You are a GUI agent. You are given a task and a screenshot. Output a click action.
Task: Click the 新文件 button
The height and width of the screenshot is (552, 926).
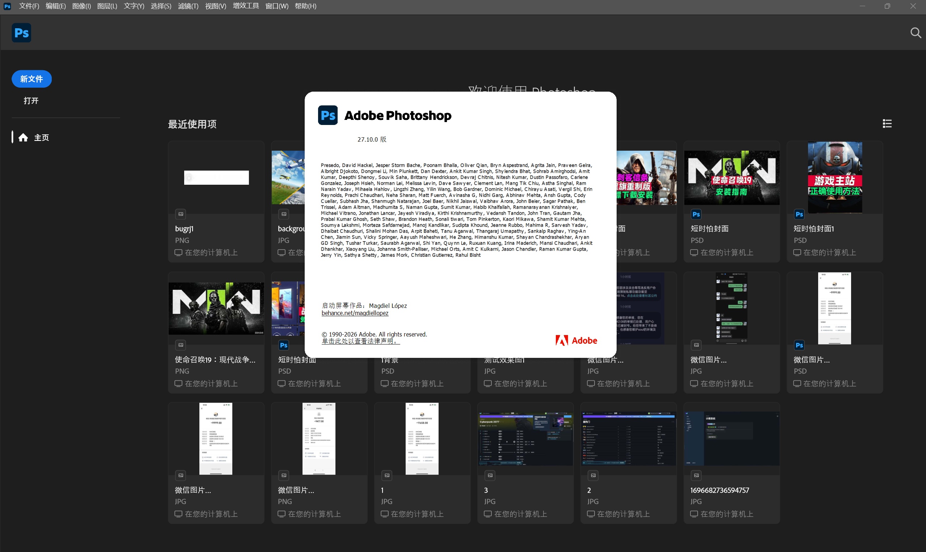coord(31,79)
